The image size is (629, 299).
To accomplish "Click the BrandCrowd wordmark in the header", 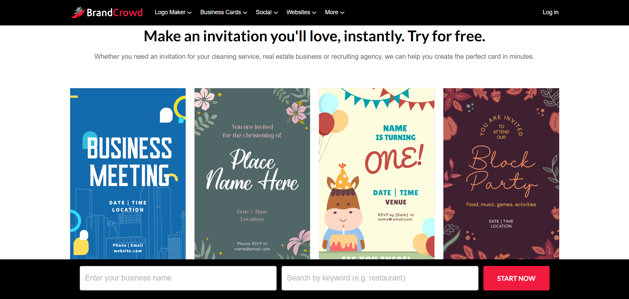I will click(x=114, y=13).
